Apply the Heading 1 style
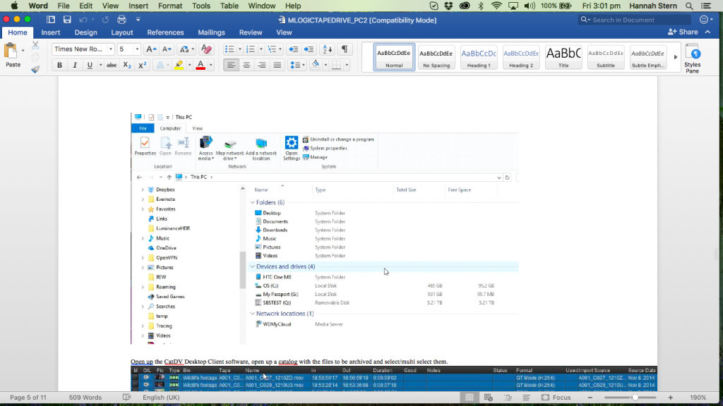The height and width of the screenshot is (406, 723). (x=479, y=57)
